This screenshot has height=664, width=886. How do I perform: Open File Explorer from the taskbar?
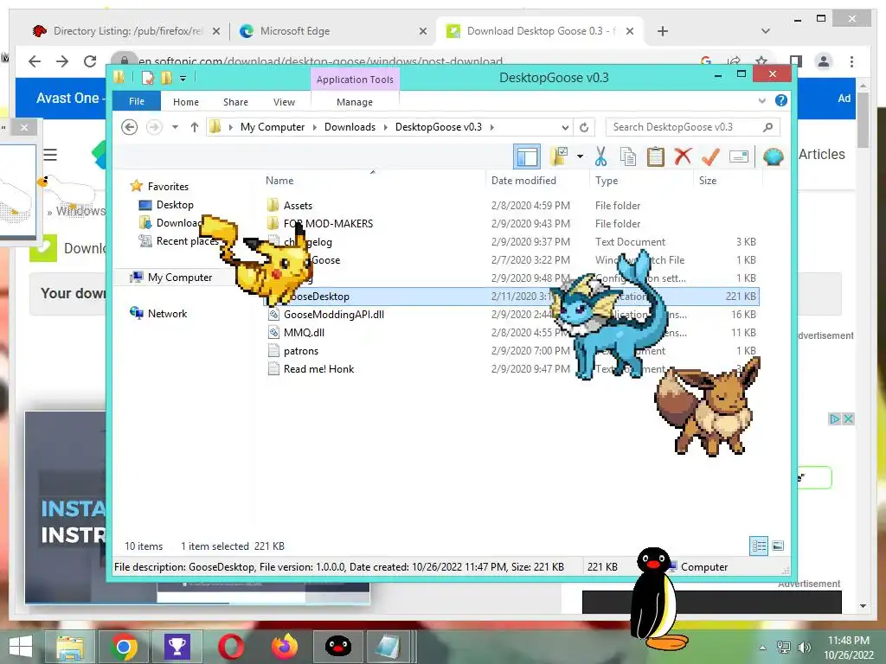point(69,647)
